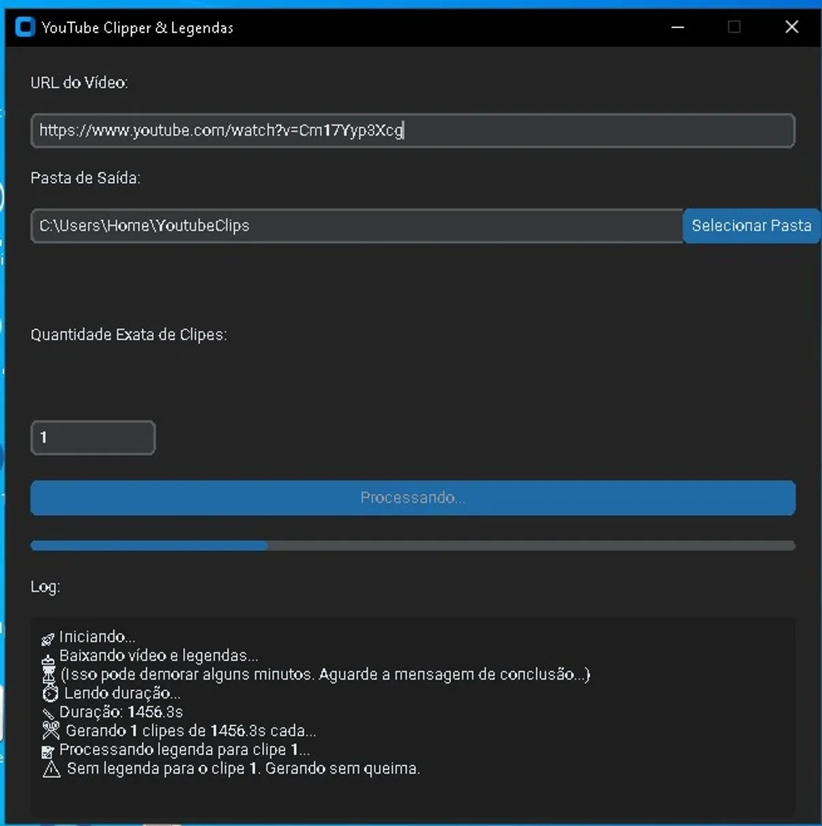Click the Selecionar Pasta button
The height and width of the screenshot is (826, 822).
click(751, 226)
